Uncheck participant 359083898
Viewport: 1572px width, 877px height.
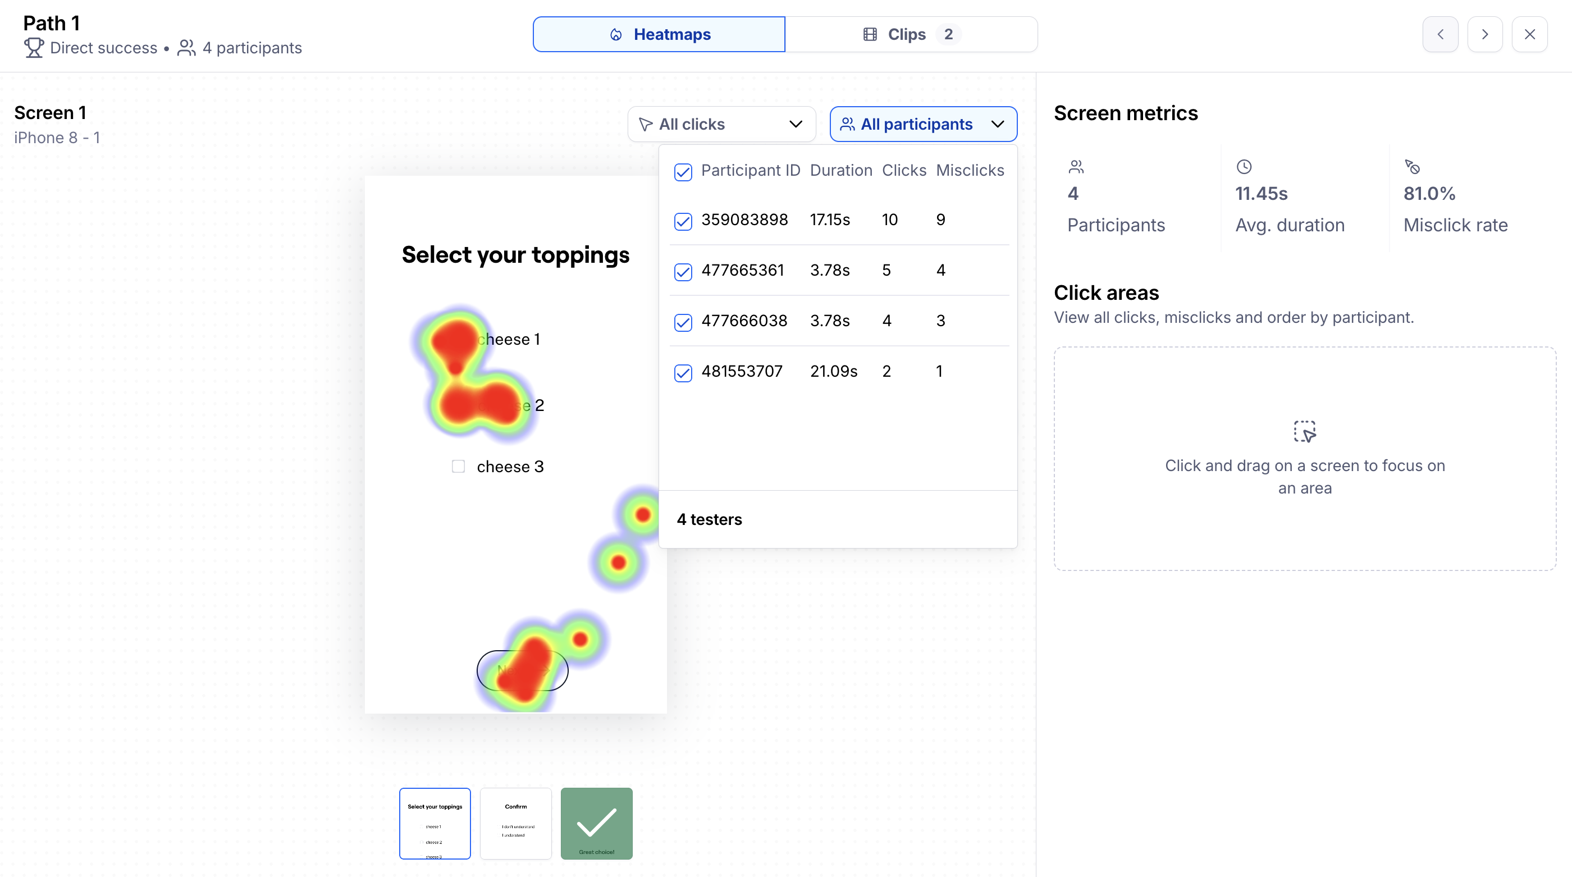(x=683, y=221)
